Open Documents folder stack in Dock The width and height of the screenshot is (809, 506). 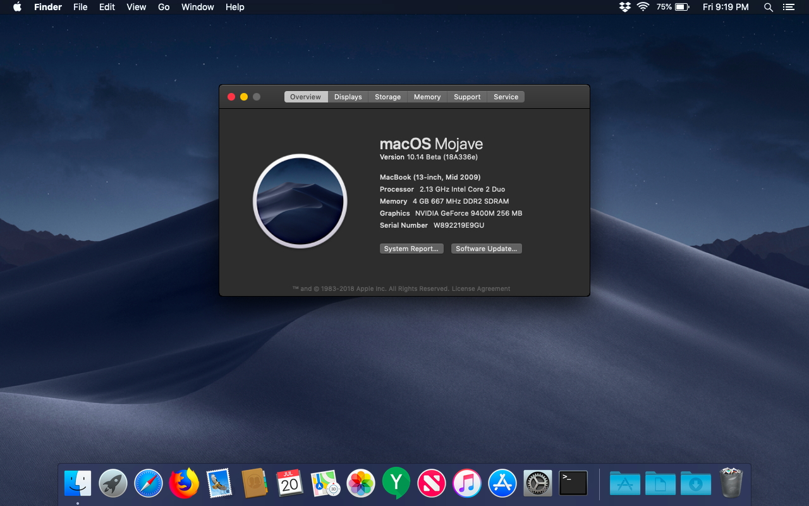pos(660,484)
